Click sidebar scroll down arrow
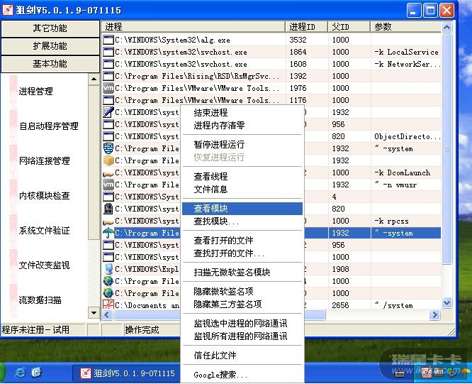This screenshot has width=472, height=384. [x=94, y=312]
